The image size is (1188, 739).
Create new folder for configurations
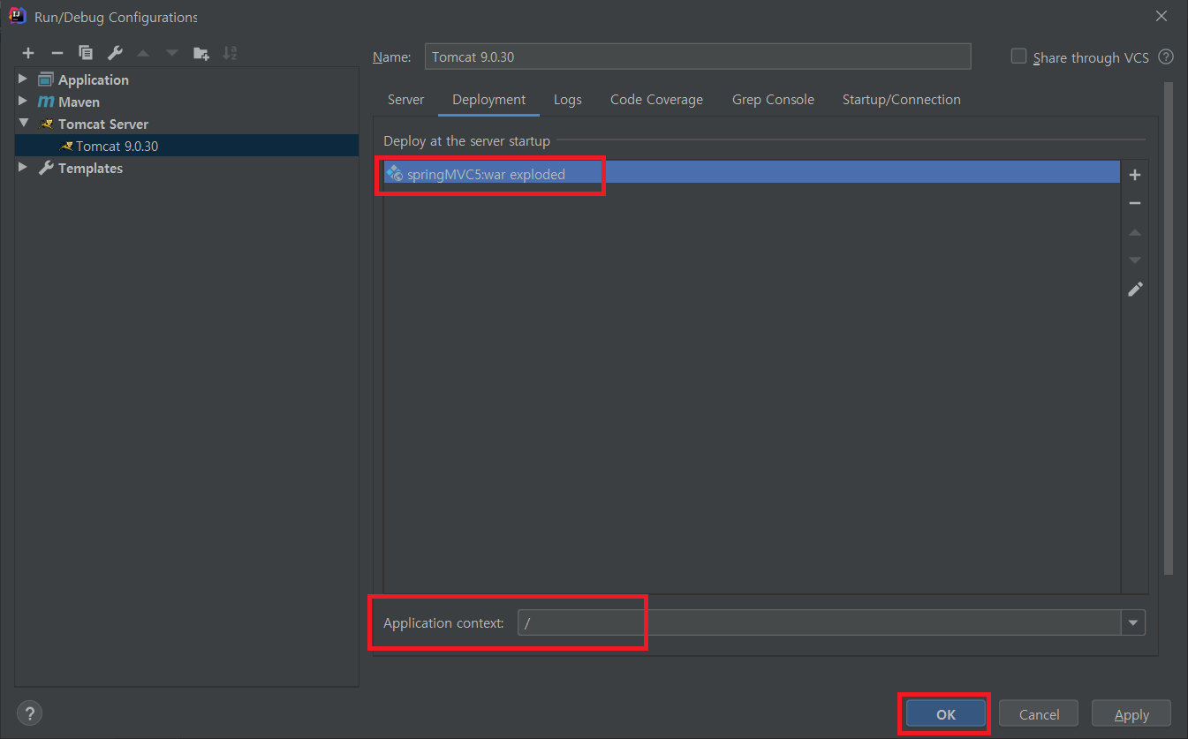click(201, 53)
